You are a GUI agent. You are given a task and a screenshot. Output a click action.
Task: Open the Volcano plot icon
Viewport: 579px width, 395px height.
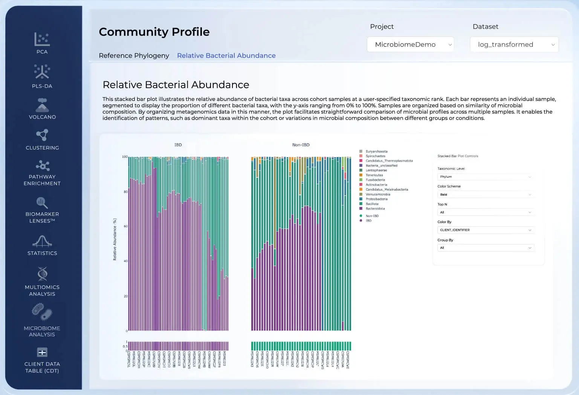42,105
